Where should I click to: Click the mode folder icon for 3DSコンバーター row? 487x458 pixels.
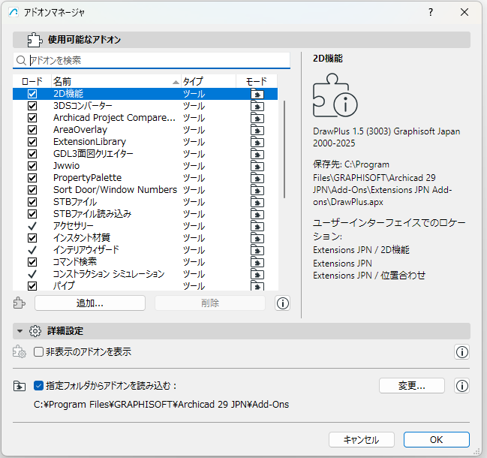click(x=257, y=106)
